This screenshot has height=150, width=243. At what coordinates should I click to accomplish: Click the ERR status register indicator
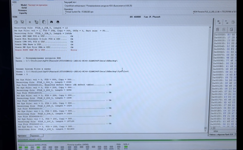[x=62, y=148]
